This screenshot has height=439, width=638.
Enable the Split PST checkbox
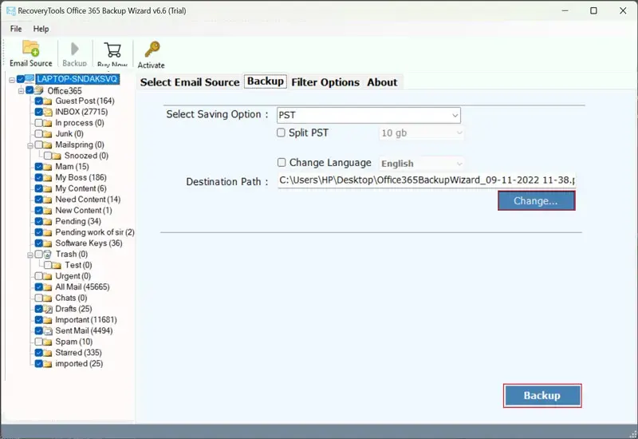point(281,132)
